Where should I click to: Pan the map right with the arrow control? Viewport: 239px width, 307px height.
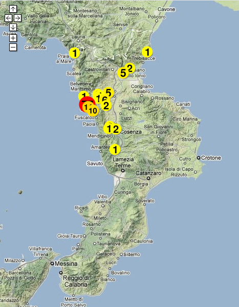click(18, 18)
